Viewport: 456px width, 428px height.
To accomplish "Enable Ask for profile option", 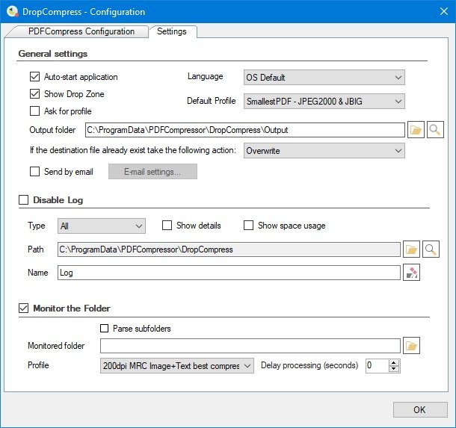I will pyautogui.click(x=34, y=111).
